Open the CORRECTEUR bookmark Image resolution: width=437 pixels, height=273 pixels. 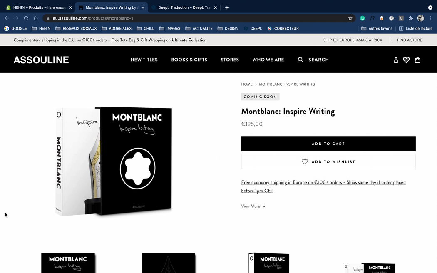tap(283, 28)
